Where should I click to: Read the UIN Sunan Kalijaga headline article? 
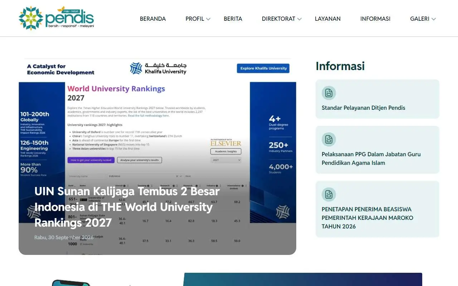(x=127, y=207)
